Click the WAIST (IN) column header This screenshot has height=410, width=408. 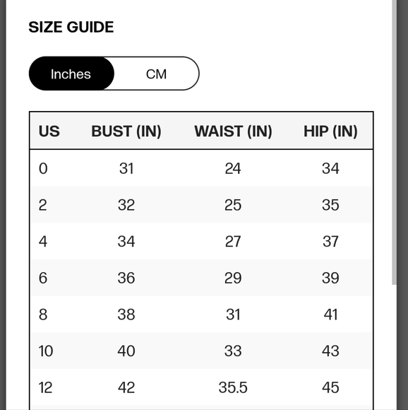coord(233,131)
